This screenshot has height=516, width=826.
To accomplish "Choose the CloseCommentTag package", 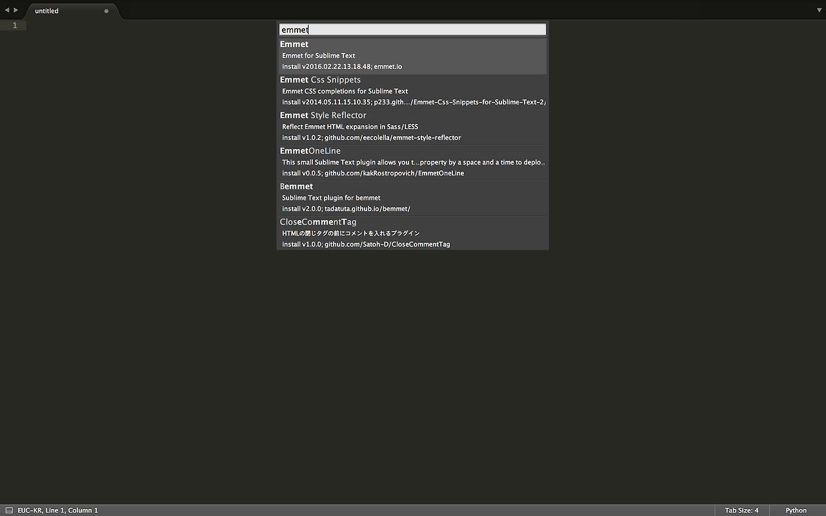I will 412,233.
